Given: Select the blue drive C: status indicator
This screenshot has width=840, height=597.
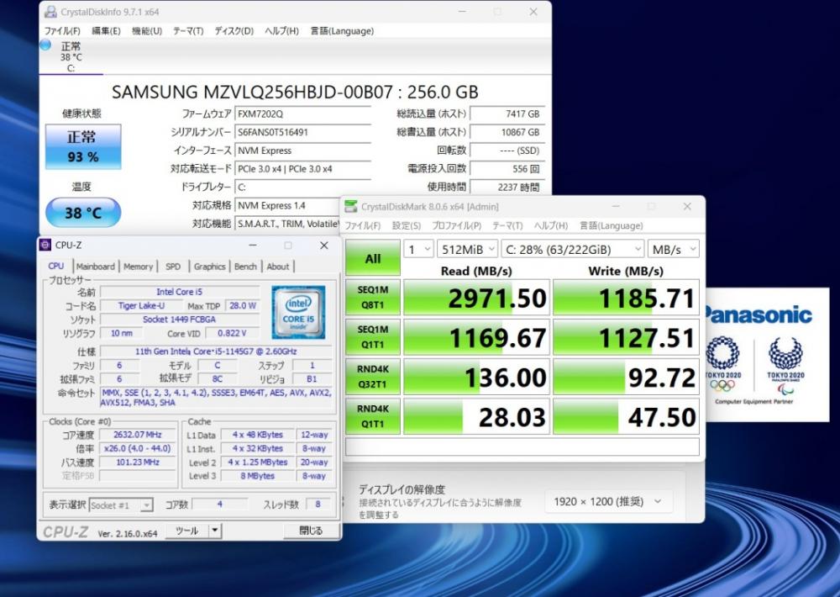Looking at the screenshot, I should point(45,45).
